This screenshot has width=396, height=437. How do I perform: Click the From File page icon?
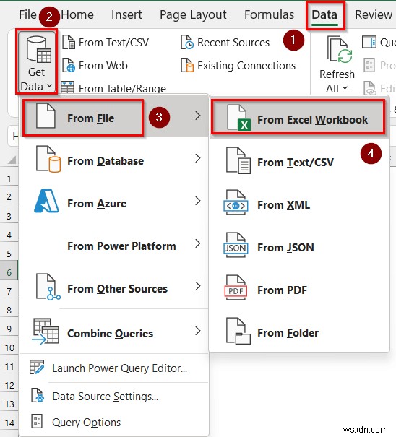tap(46, 116)
